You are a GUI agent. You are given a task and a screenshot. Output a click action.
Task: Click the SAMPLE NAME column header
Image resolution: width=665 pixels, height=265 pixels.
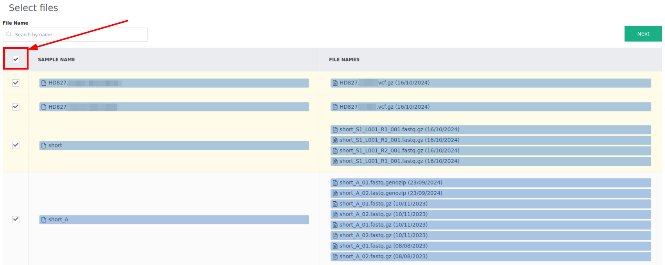point(56,59)
